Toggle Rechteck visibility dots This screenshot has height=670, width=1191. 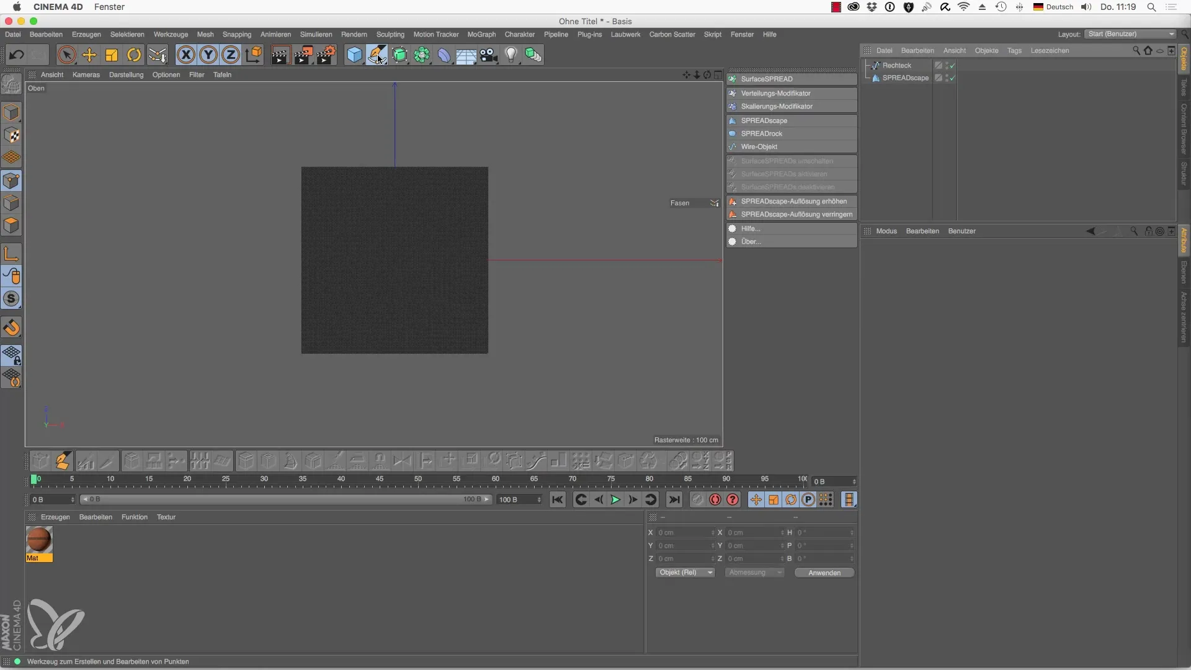(x=947, y=65)
